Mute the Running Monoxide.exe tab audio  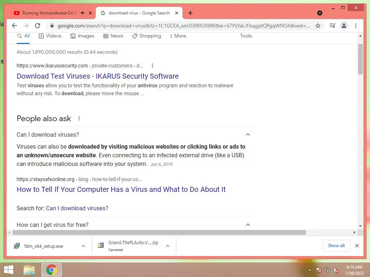(x=83, y=13)
